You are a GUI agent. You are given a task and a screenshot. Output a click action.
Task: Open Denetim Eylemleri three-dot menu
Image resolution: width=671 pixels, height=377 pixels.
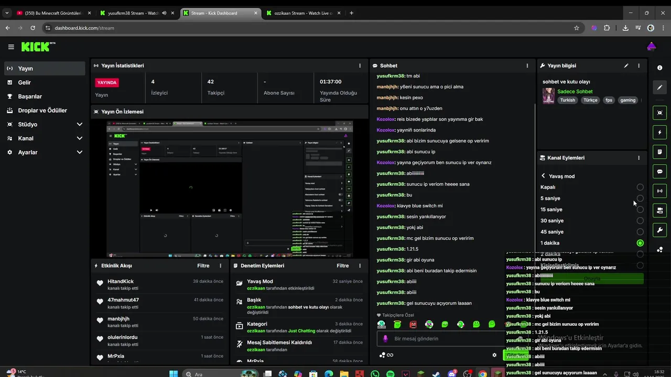pos(360,265)
